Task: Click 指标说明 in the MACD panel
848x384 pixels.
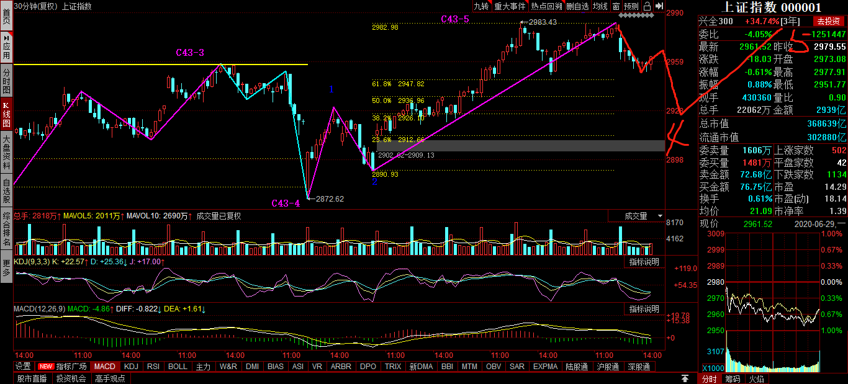Action: click(644, 309)
